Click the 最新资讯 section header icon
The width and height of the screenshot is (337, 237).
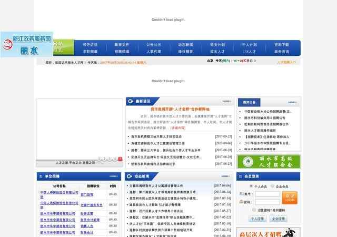tap(131, 101)
